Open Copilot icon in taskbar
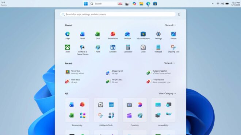This screenshot has height=135, width=241. point(134,4)
